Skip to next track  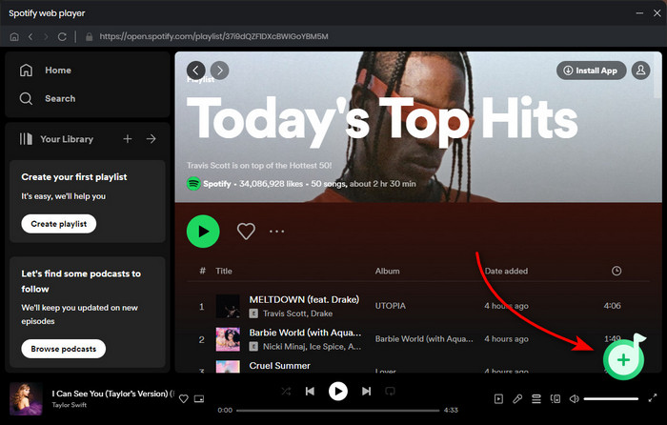(x=366, y=391)
